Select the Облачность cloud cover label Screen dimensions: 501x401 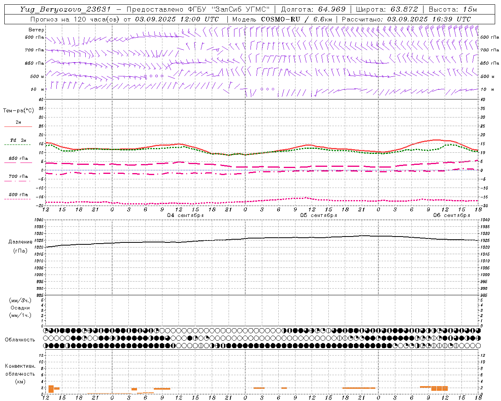pos(20,340)
